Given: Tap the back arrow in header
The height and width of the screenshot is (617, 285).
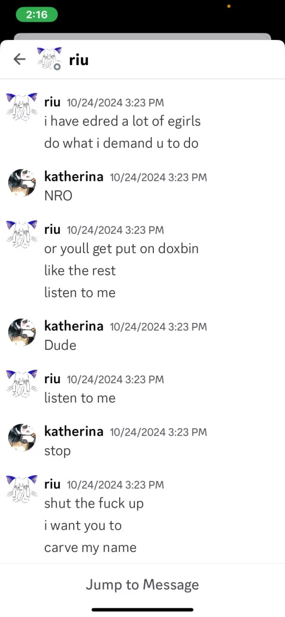Looking at the screenshot, I should (x=19, y=59).
